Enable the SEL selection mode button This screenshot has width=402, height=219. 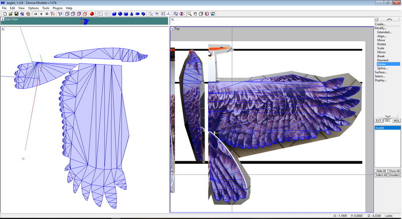pos(388,121)
